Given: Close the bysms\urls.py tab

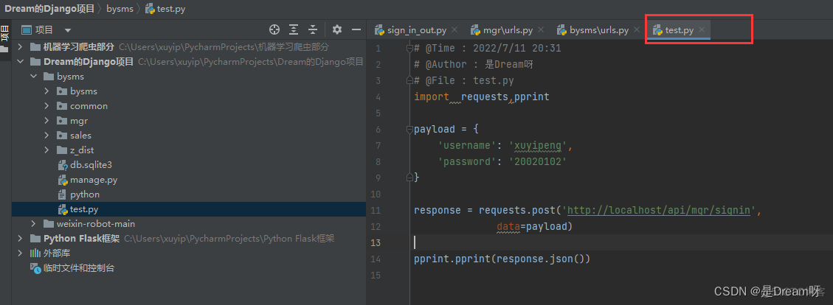Looking at the screenshot, I should (x=637, y=29).
